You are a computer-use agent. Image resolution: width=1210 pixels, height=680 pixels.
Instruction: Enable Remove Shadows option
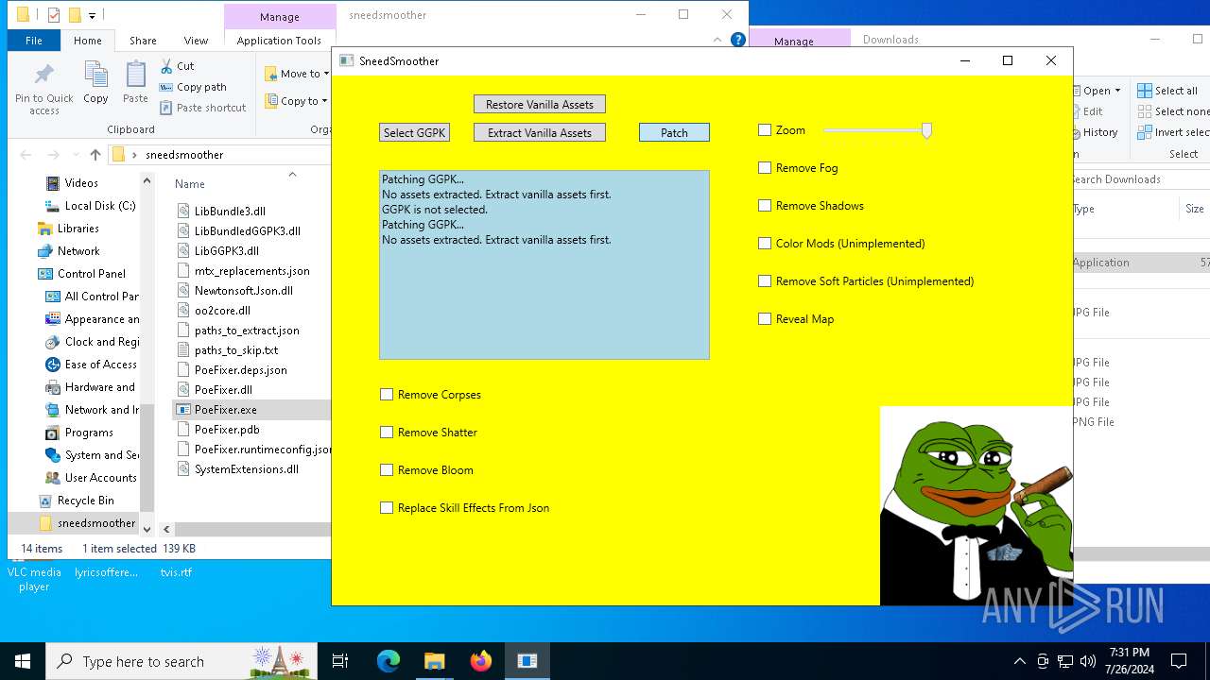point(765,206)
